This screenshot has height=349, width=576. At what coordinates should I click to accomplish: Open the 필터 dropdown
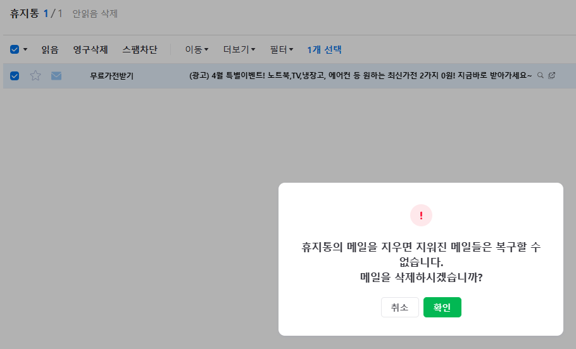coord(281,49)
